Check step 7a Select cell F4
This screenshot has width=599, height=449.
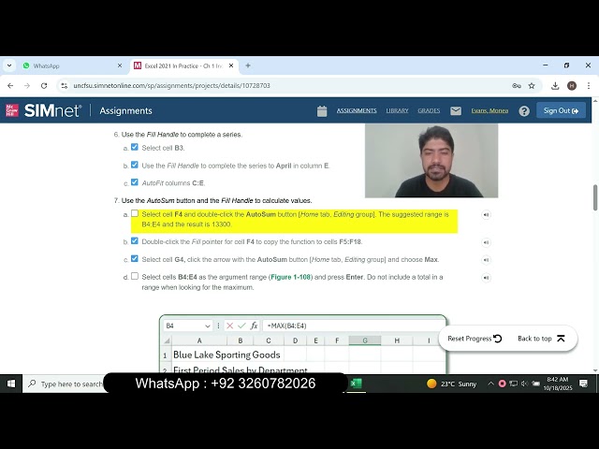pyautogui.click(x=135, y=213)
